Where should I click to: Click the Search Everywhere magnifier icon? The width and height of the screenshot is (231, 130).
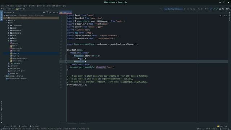point(230,9)
